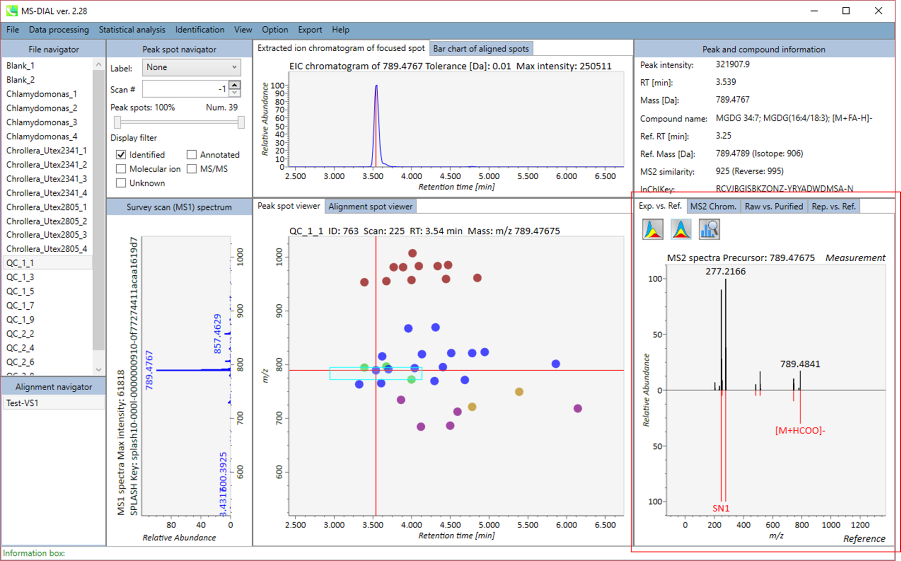This screenshot has width=901, height=561.
Task: Click the first MS2 spectrum chromatogram icon
Action: pos(652,229)
